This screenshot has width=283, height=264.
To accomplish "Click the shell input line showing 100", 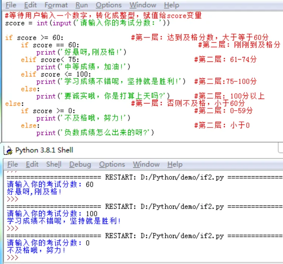I will 52,214.
